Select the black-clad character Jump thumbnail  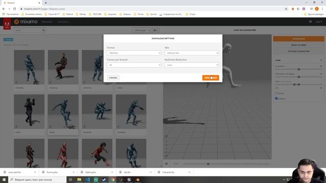[x=29, y=112]
